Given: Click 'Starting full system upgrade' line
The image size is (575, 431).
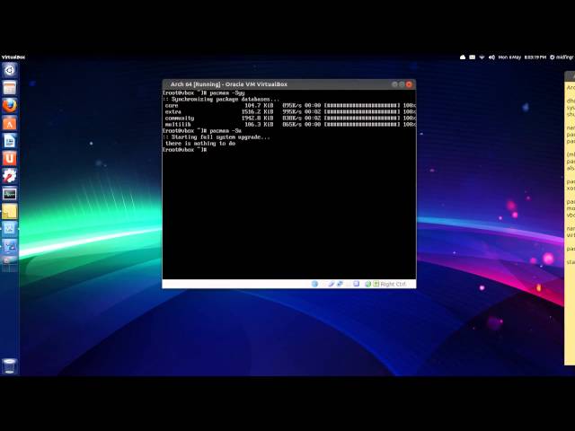Looking at the screenshot, I should pos(217,137).
